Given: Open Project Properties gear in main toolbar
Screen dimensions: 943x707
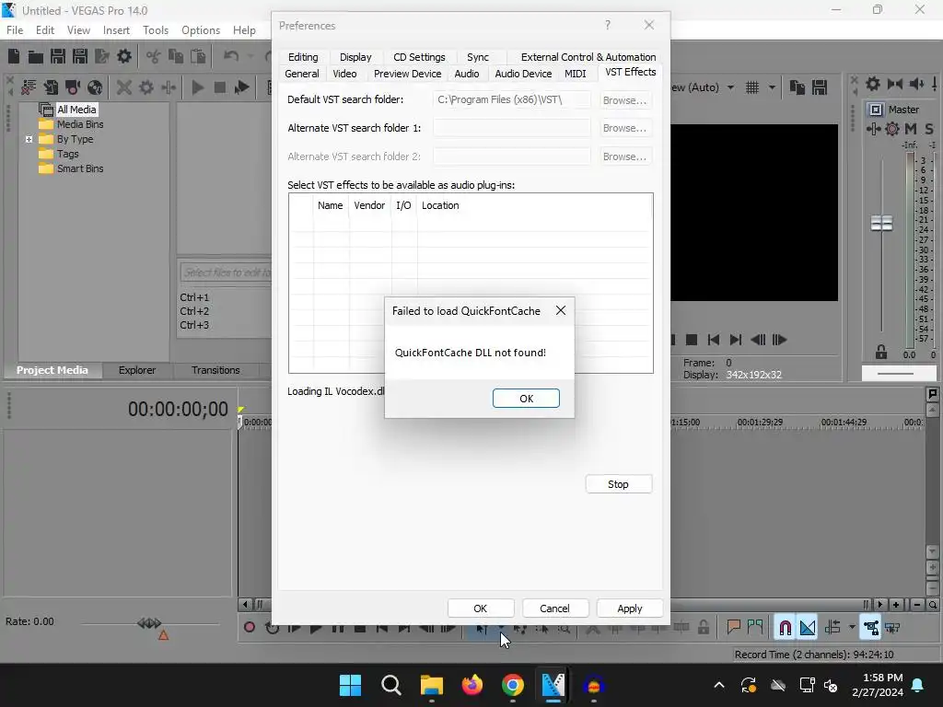Looking at the screenshot, I should click(x=124, y=56).
